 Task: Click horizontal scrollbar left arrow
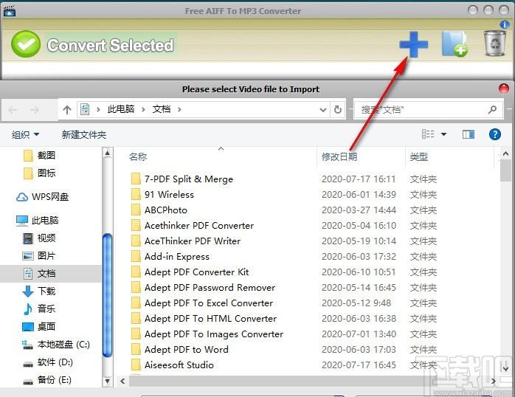122,381
